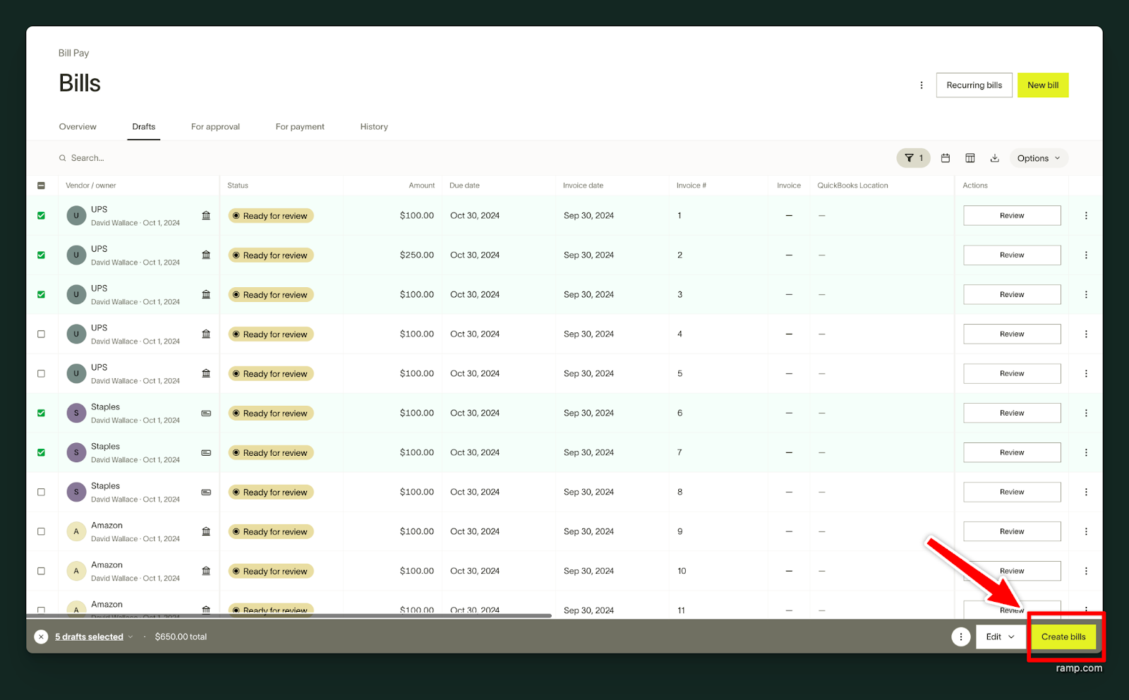Click Staples avatar on invoice 7 row
Screen dimensions: 1129x700
76,453
